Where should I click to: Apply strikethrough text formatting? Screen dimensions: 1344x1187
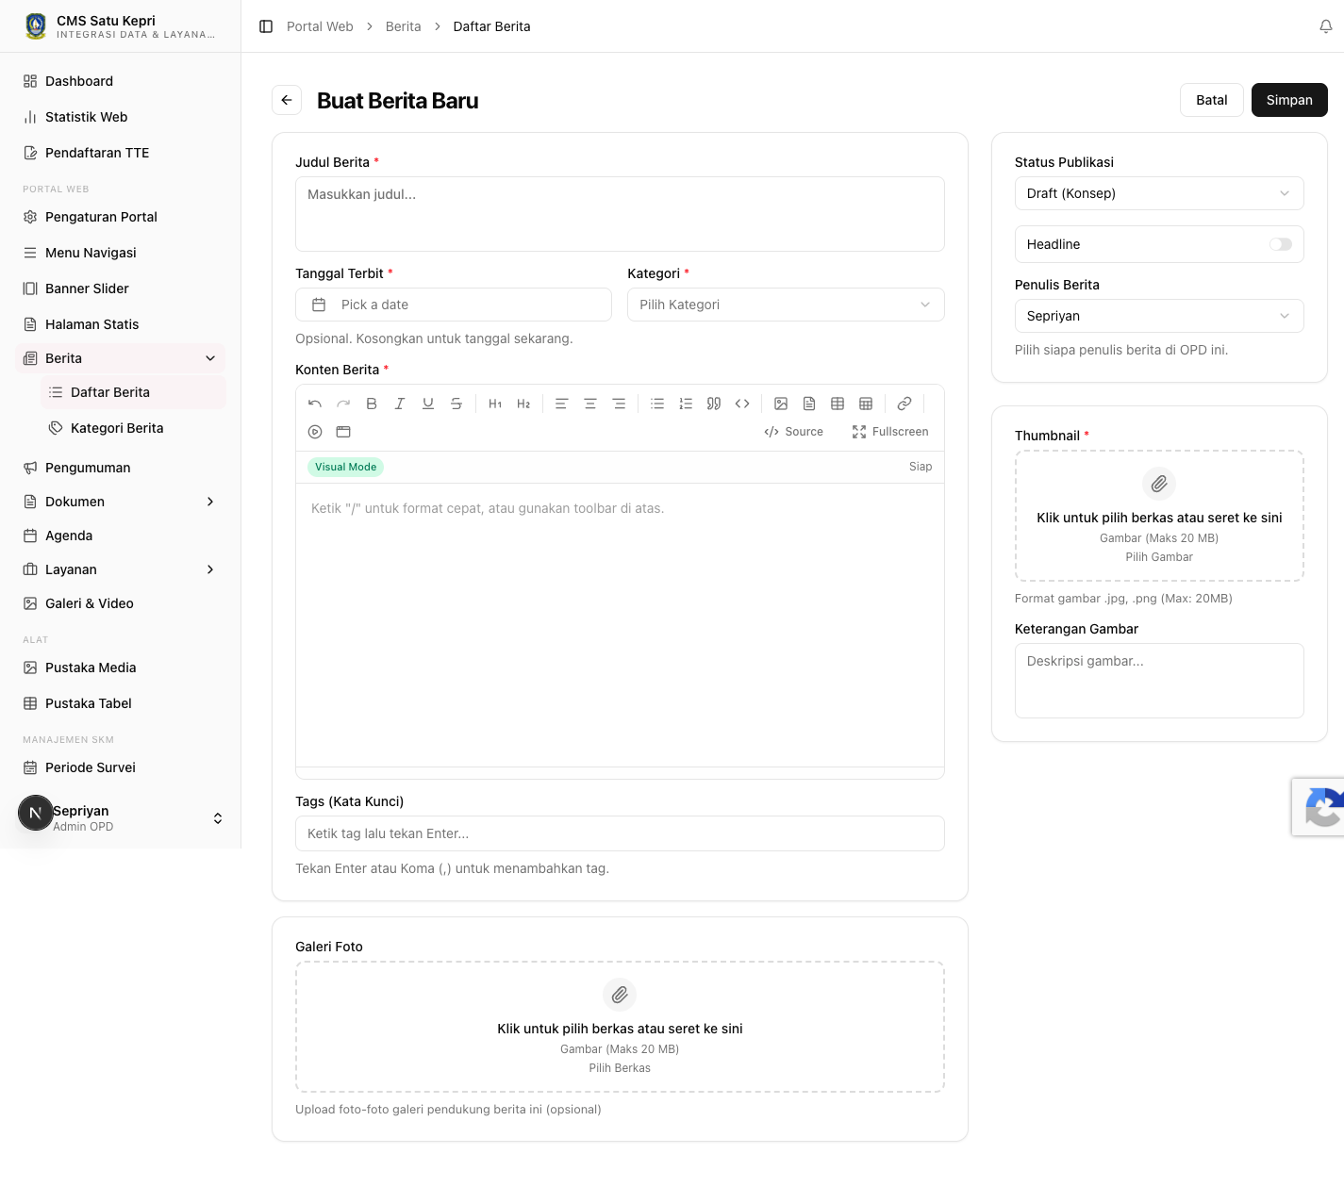(x=456, y=404)
